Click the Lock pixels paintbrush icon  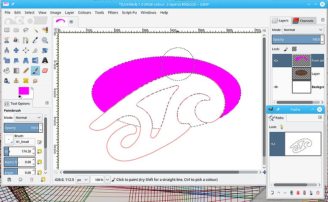[x=285, y=49]
